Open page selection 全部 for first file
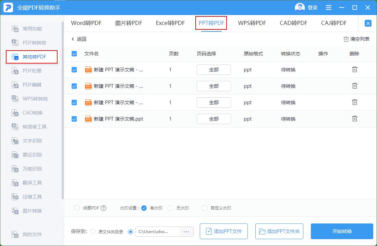The image size is (377, 246). click(x=214, y=69)
